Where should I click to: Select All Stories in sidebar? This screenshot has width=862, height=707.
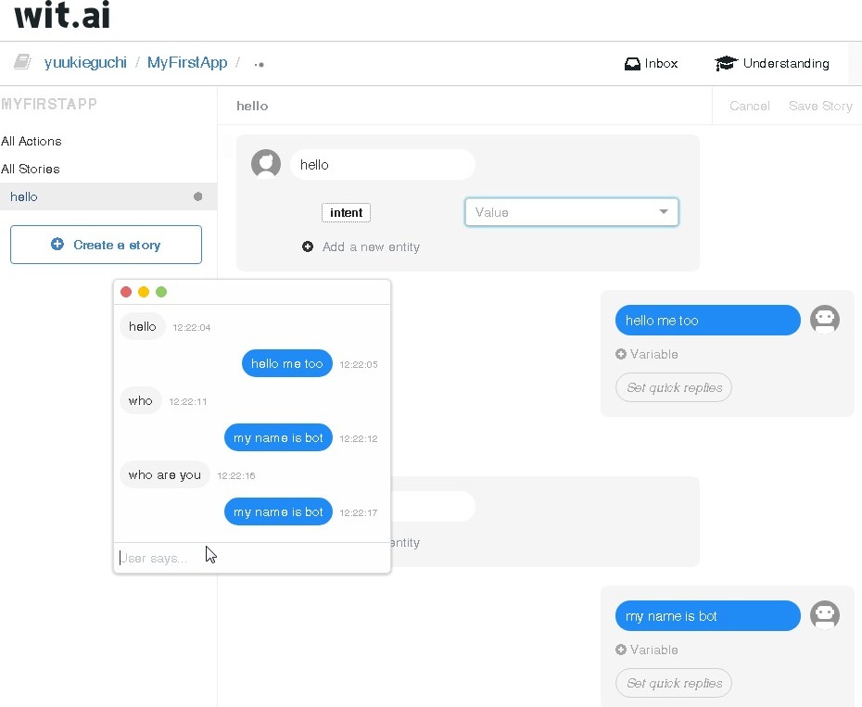[x=31, y=169]
